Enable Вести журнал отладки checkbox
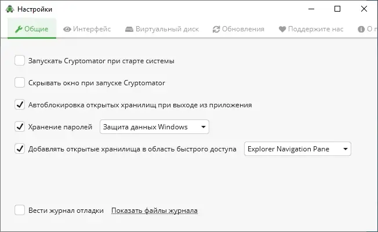This screenshot has height=232, width=378. point(20,211)
